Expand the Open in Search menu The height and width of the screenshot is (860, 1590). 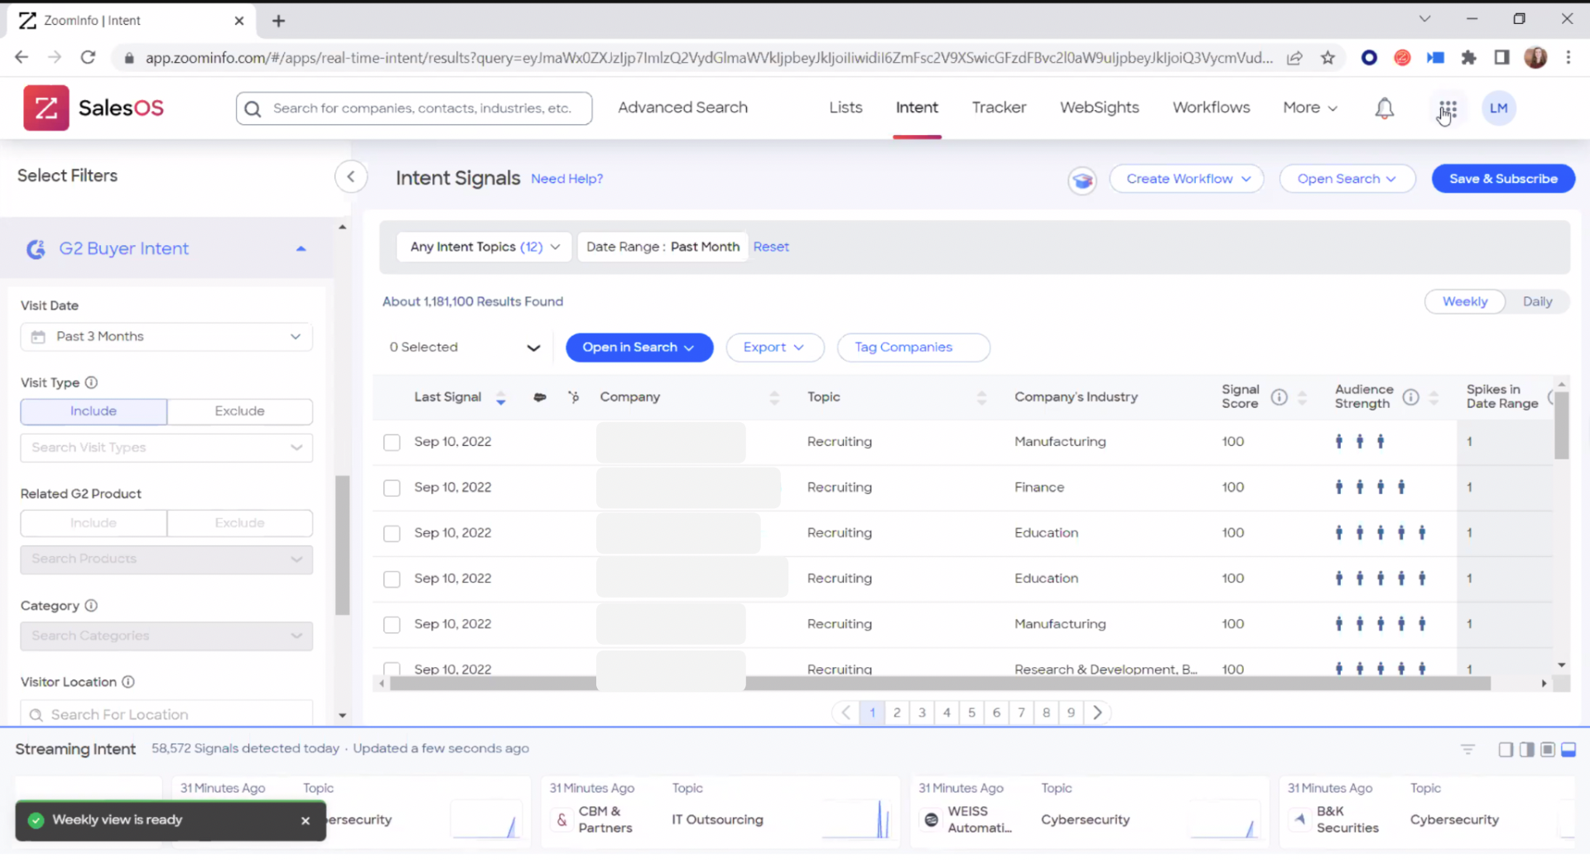tap(639, 348)
